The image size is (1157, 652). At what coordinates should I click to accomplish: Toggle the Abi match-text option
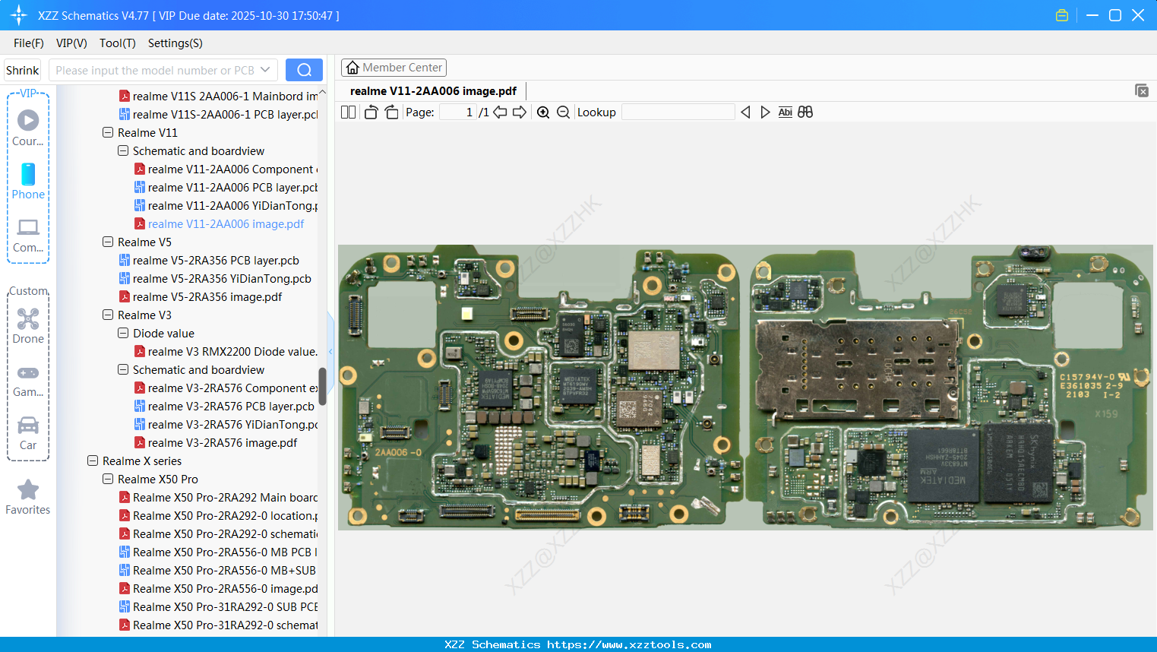[785, 112]
